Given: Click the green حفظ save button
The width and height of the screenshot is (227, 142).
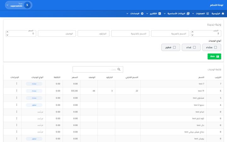Looking at the screenshot, I should coord(214,56).
